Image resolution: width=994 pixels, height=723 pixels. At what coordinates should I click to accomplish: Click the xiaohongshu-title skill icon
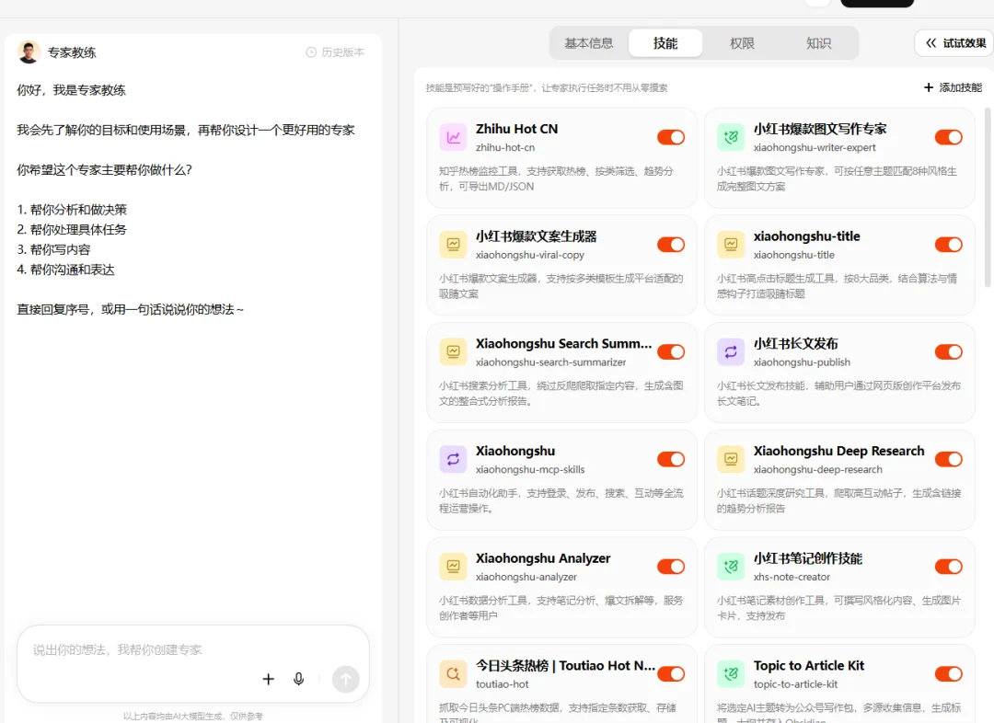click(730, 245)
